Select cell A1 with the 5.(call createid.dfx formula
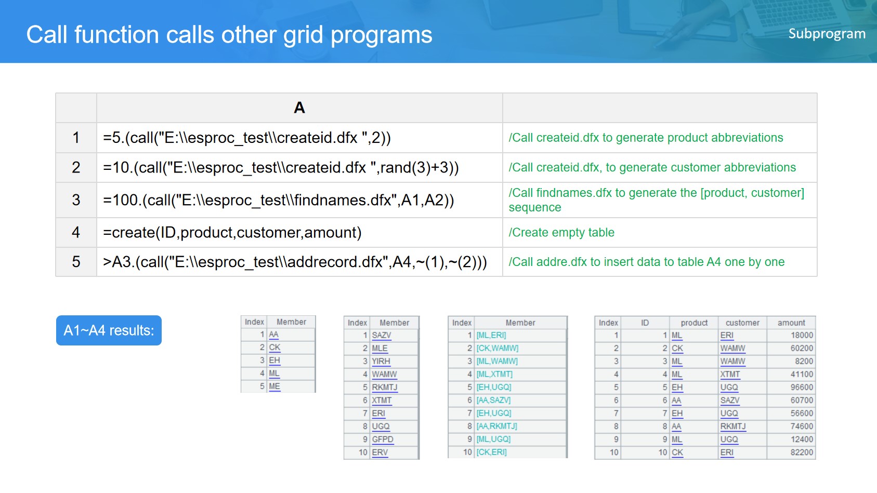This screenshot has width=877, height=493. 299,138
